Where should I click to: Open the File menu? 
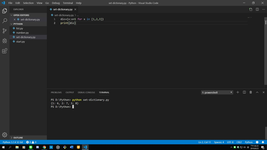10,3
